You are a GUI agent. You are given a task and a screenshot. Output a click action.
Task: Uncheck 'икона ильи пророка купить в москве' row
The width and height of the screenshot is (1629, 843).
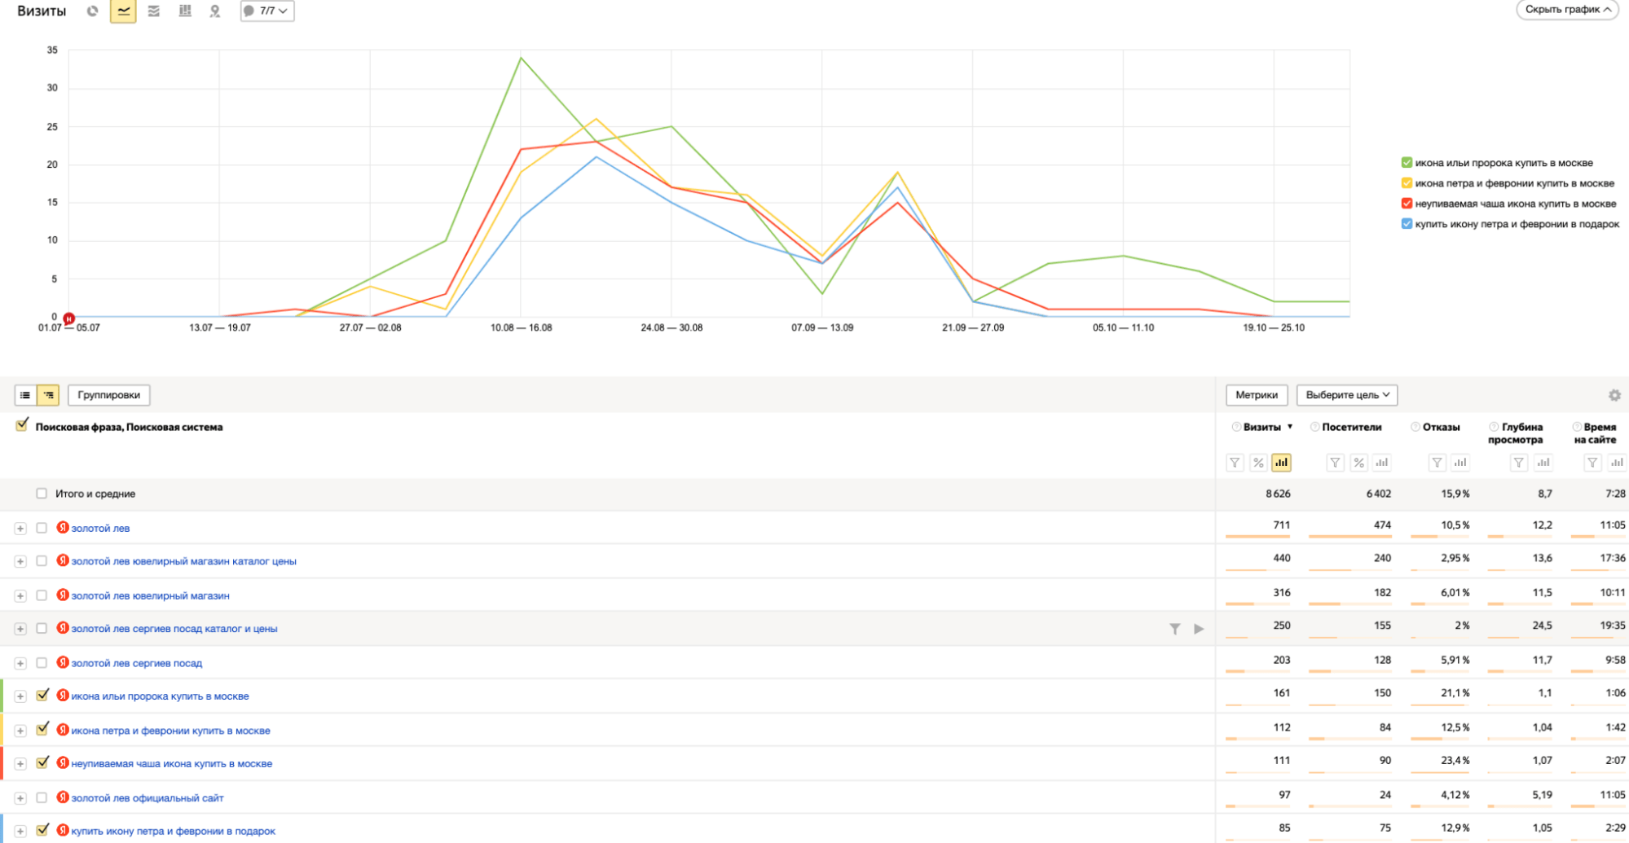(x=42, y=696)
